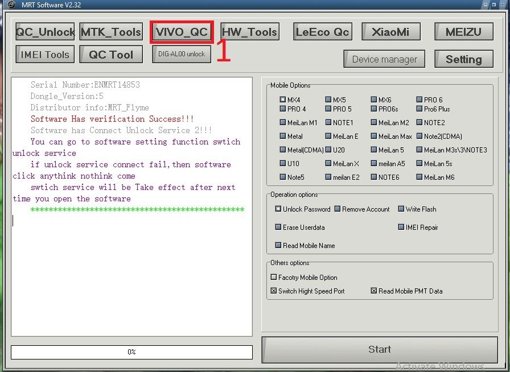Disable Switch Hight Speed Port
The width and height of the screenshot is (510, 372).
click(274, 291)
